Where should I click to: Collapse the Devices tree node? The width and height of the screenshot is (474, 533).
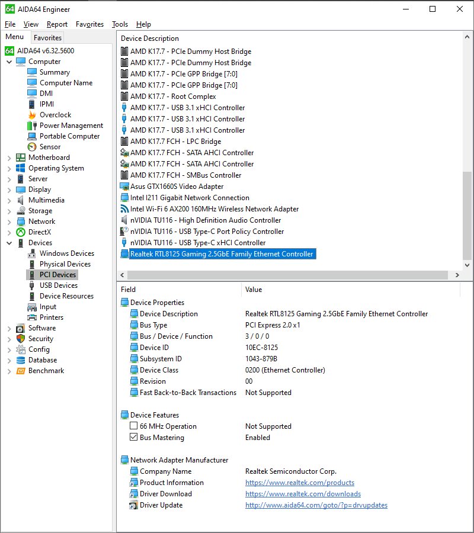(x=9, y=243)
